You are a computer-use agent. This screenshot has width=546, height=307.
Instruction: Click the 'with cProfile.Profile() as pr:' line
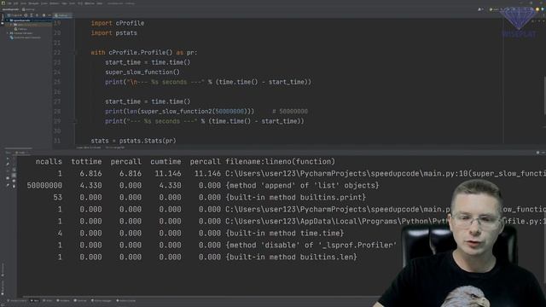point(144,52)
